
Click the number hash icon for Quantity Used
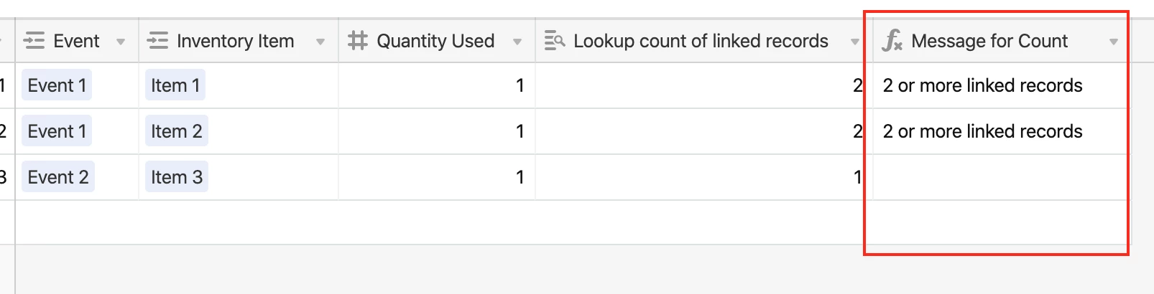coord(357,41)
